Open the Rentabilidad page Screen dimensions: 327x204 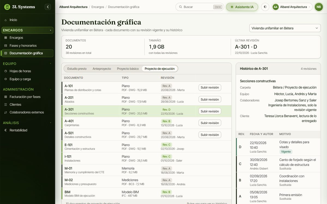tap(27, 130)
